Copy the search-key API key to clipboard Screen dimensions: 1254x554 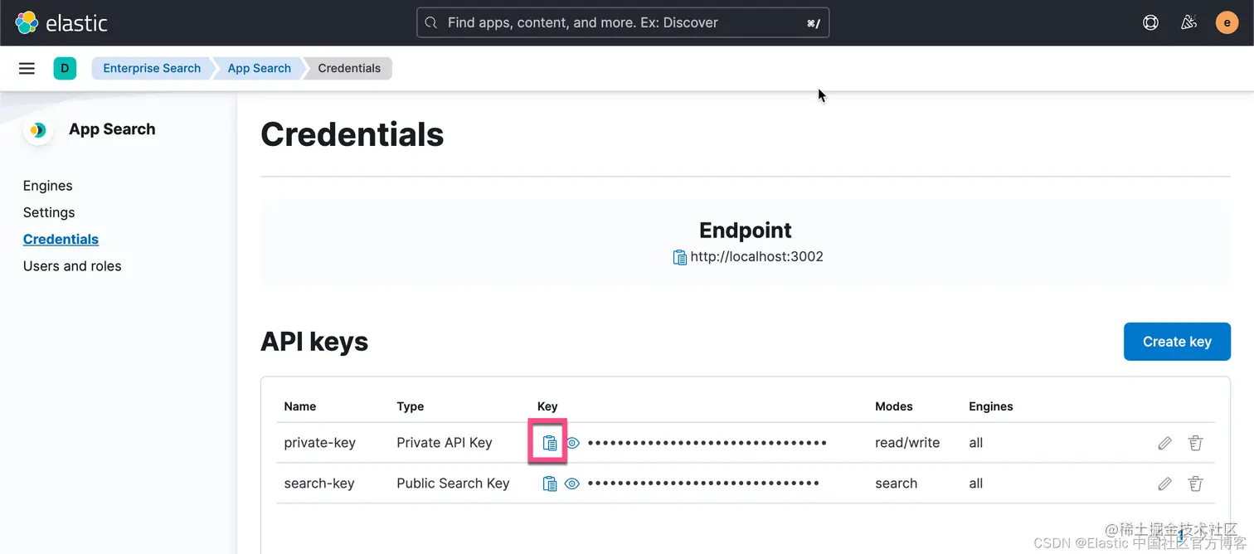pyautogui.click(x=549, y=484)
